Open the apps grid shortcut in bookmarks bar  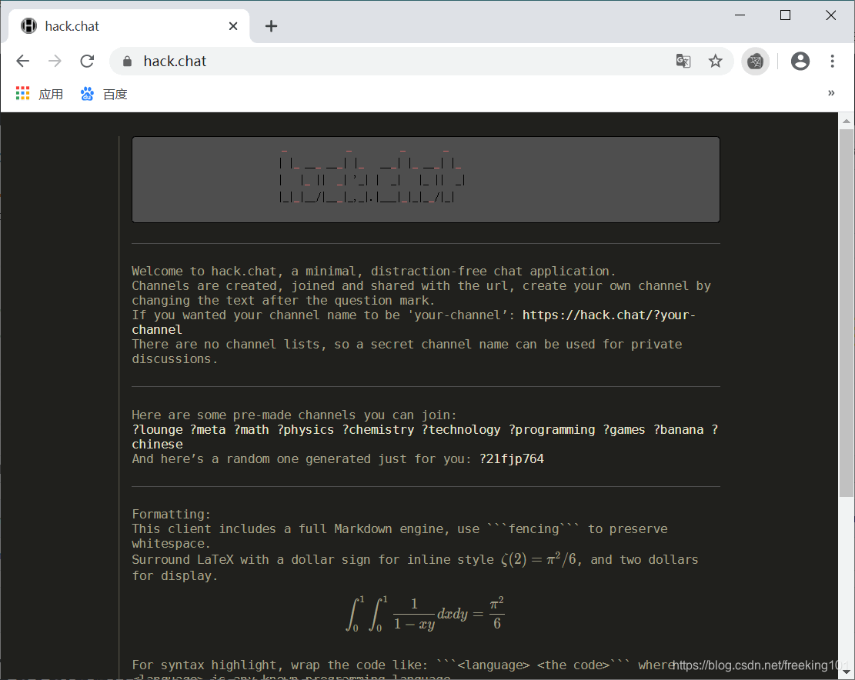click(39, 94)
